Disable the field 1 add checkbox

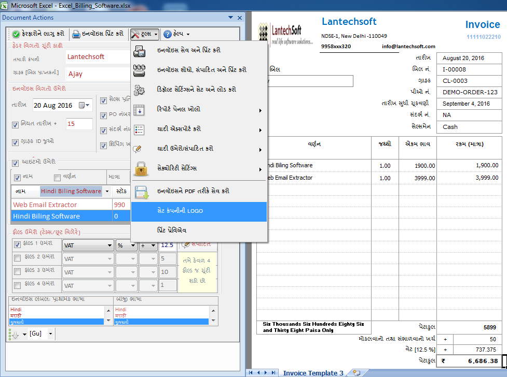pyautogui.click(x=18, y=244)
